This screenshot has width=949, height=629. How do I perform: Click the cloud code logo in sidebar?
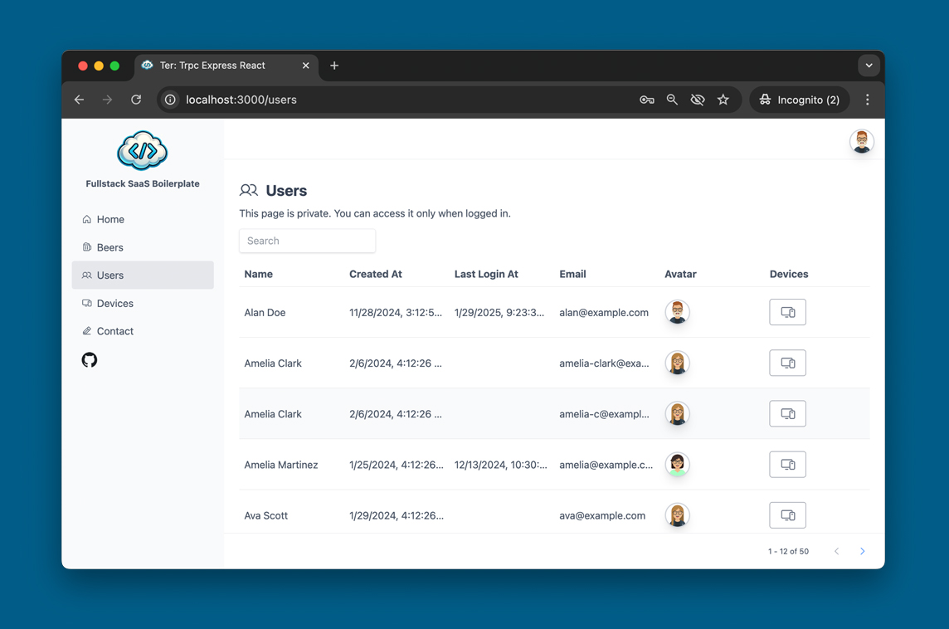[x=142, y=151]
